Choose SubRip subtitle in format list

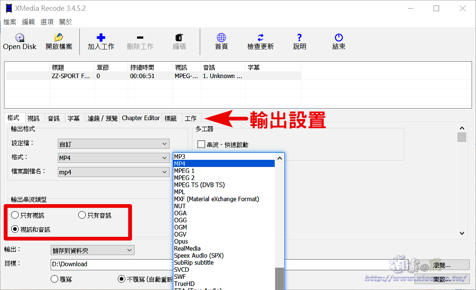click(224, 263)
